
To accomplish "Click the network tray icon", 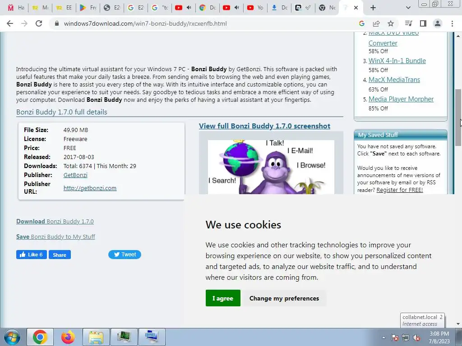I will coord(406,337).
